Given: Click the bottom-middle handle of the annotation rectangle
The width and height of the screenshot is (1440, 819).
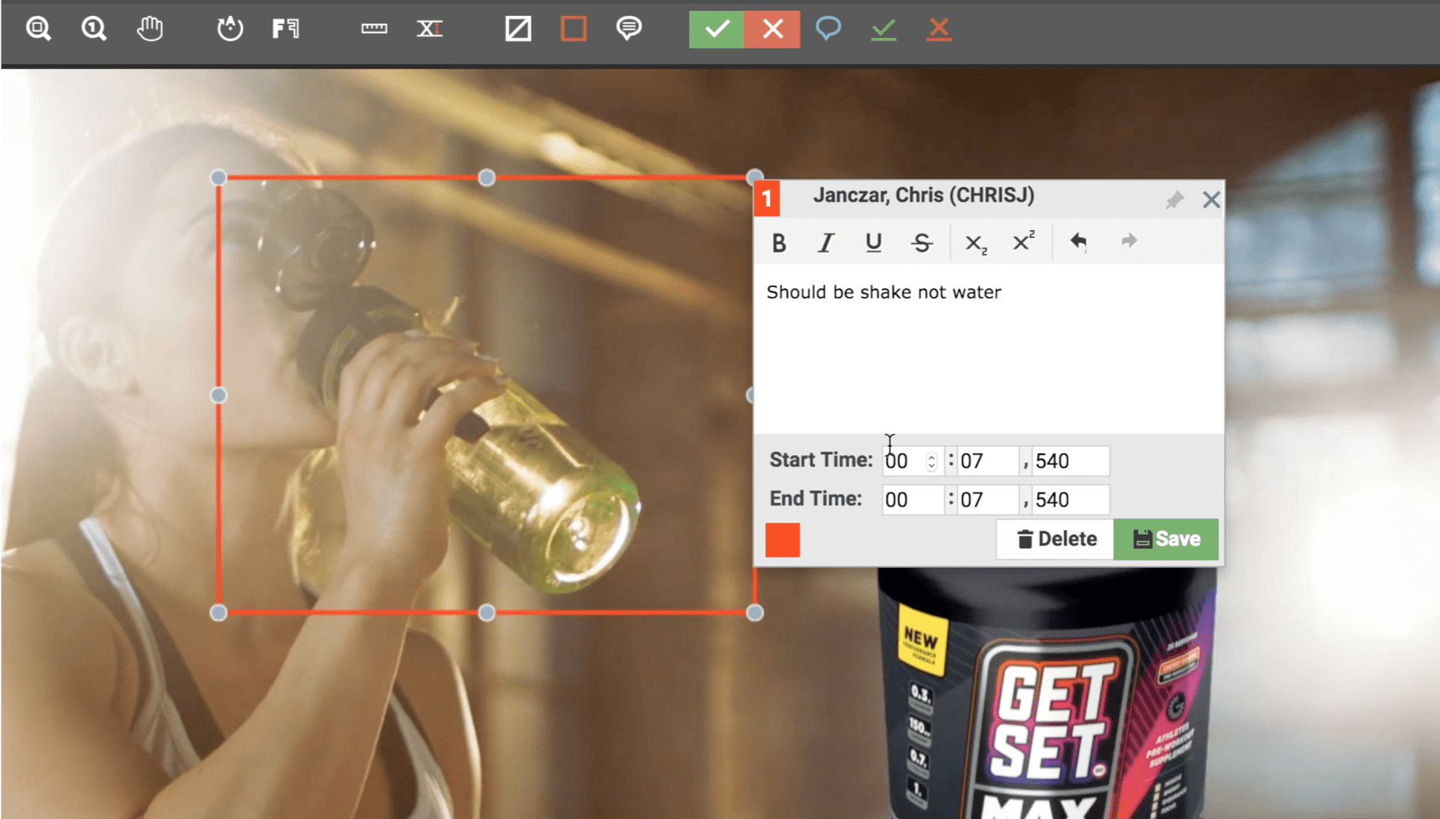Looking at the screenshot, I should click(487, 613).
